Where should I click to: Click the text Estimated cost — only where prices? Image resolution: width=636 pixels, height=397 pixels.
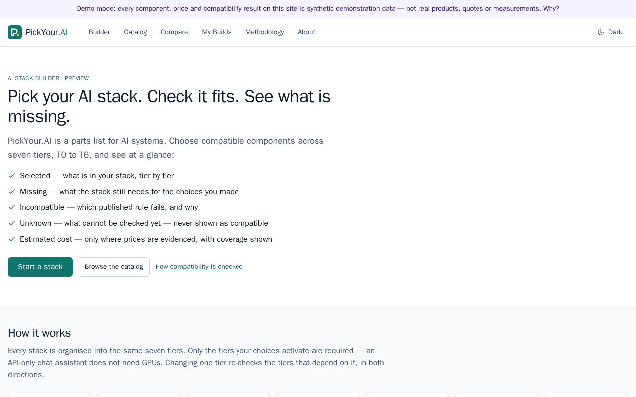(146, 239)
